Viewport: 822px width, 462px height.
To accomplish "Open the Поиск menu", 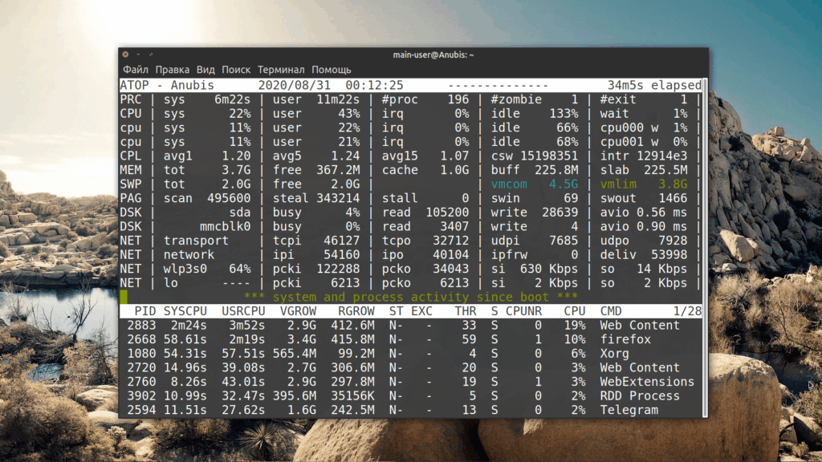I will (236, 70).
